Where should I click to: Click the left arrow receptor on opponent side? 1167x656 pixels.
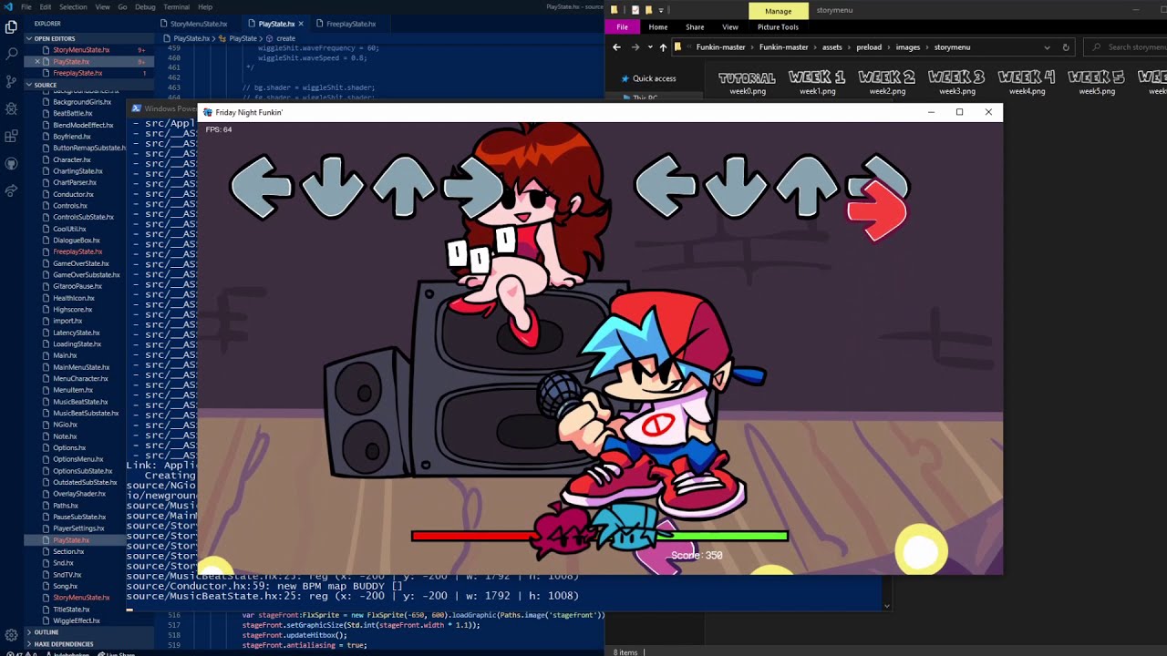click(261, 188)
